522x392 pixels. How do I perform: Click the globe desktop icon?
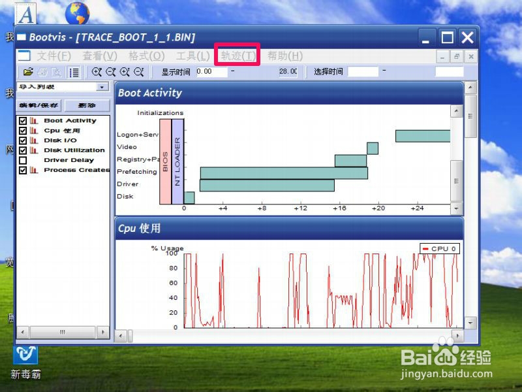77,13
